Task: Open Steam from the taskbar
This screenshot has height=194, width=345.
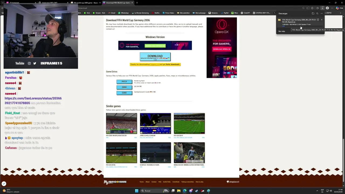Action: (x=196, y=191)
